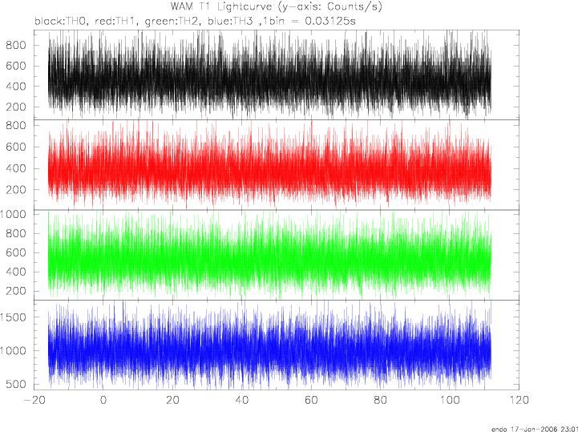
Task: Click y-axis label "400" of black TH0 plot
Action: (16, 87)
